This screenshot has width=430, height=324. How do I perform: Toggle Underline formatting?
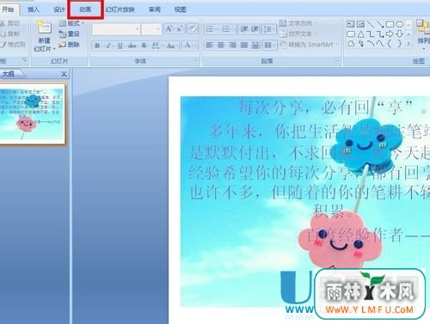(x=120, y=46)
